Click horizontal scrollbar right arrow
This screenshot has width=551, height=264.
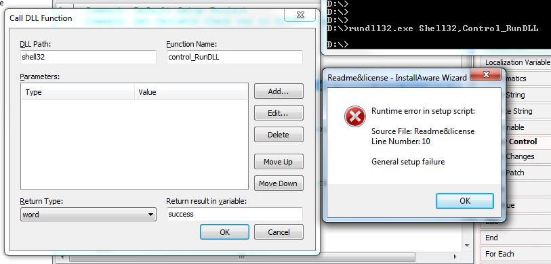point(455,257)
